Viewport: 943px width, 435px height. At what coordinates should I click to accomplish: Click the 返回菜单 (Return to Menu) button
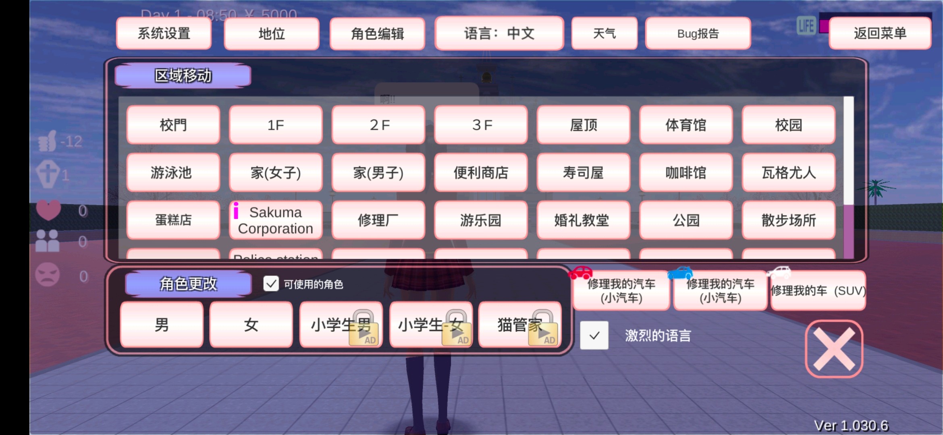[878, 33]
